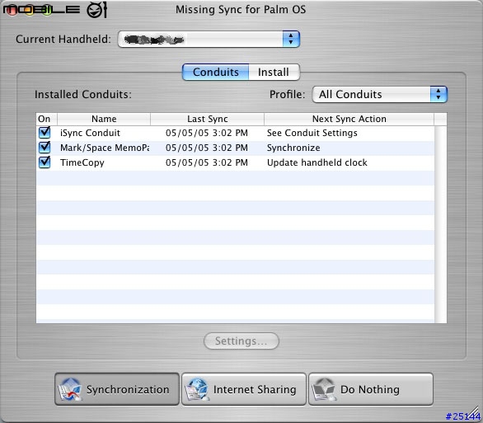Click 'Update handheld clock' action cell

pyautogui.click(x=317, y=162)
